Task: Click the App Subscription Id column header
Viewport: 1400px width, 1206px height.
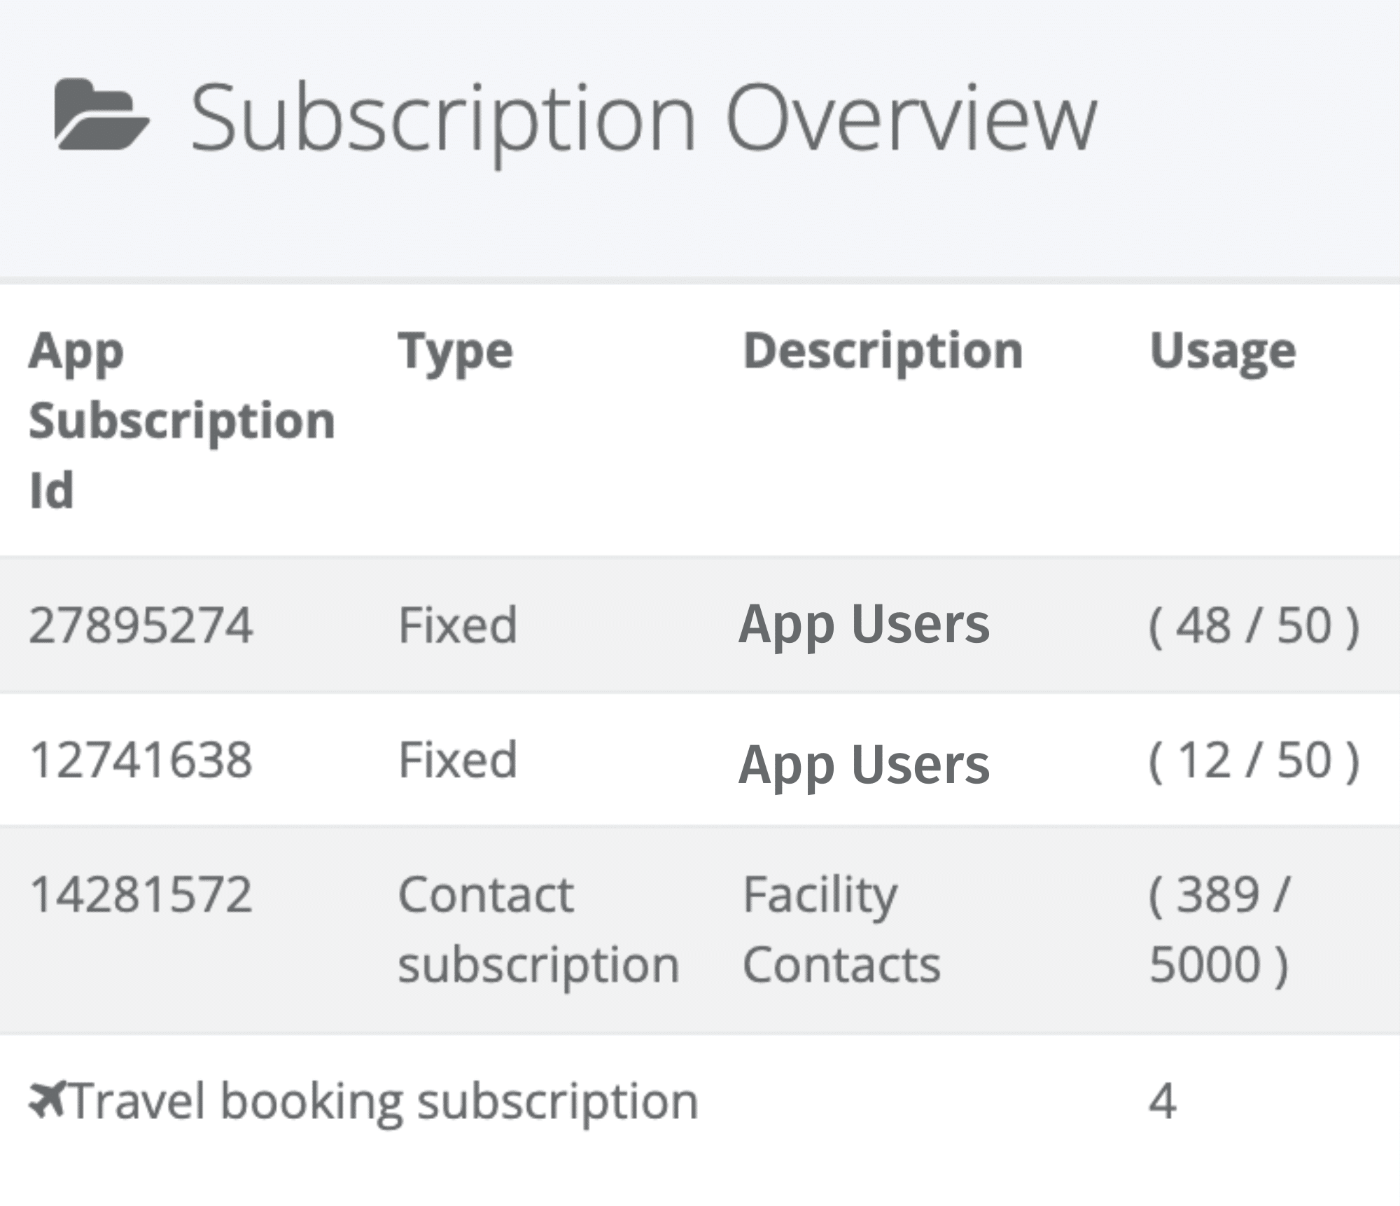Action: tap(181, 420)
